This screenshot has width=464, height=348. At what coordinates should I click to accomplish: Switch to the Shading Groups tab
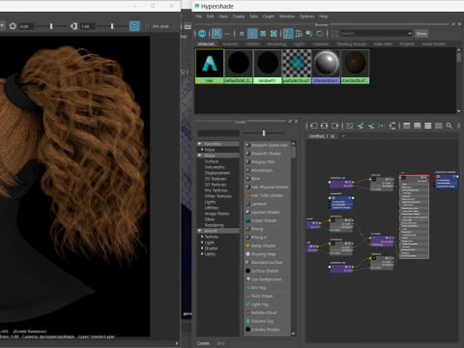point(352,43)
